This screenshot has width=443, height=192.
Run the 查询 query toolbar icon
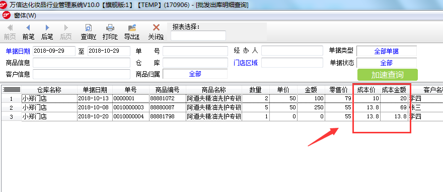[89, 28]
